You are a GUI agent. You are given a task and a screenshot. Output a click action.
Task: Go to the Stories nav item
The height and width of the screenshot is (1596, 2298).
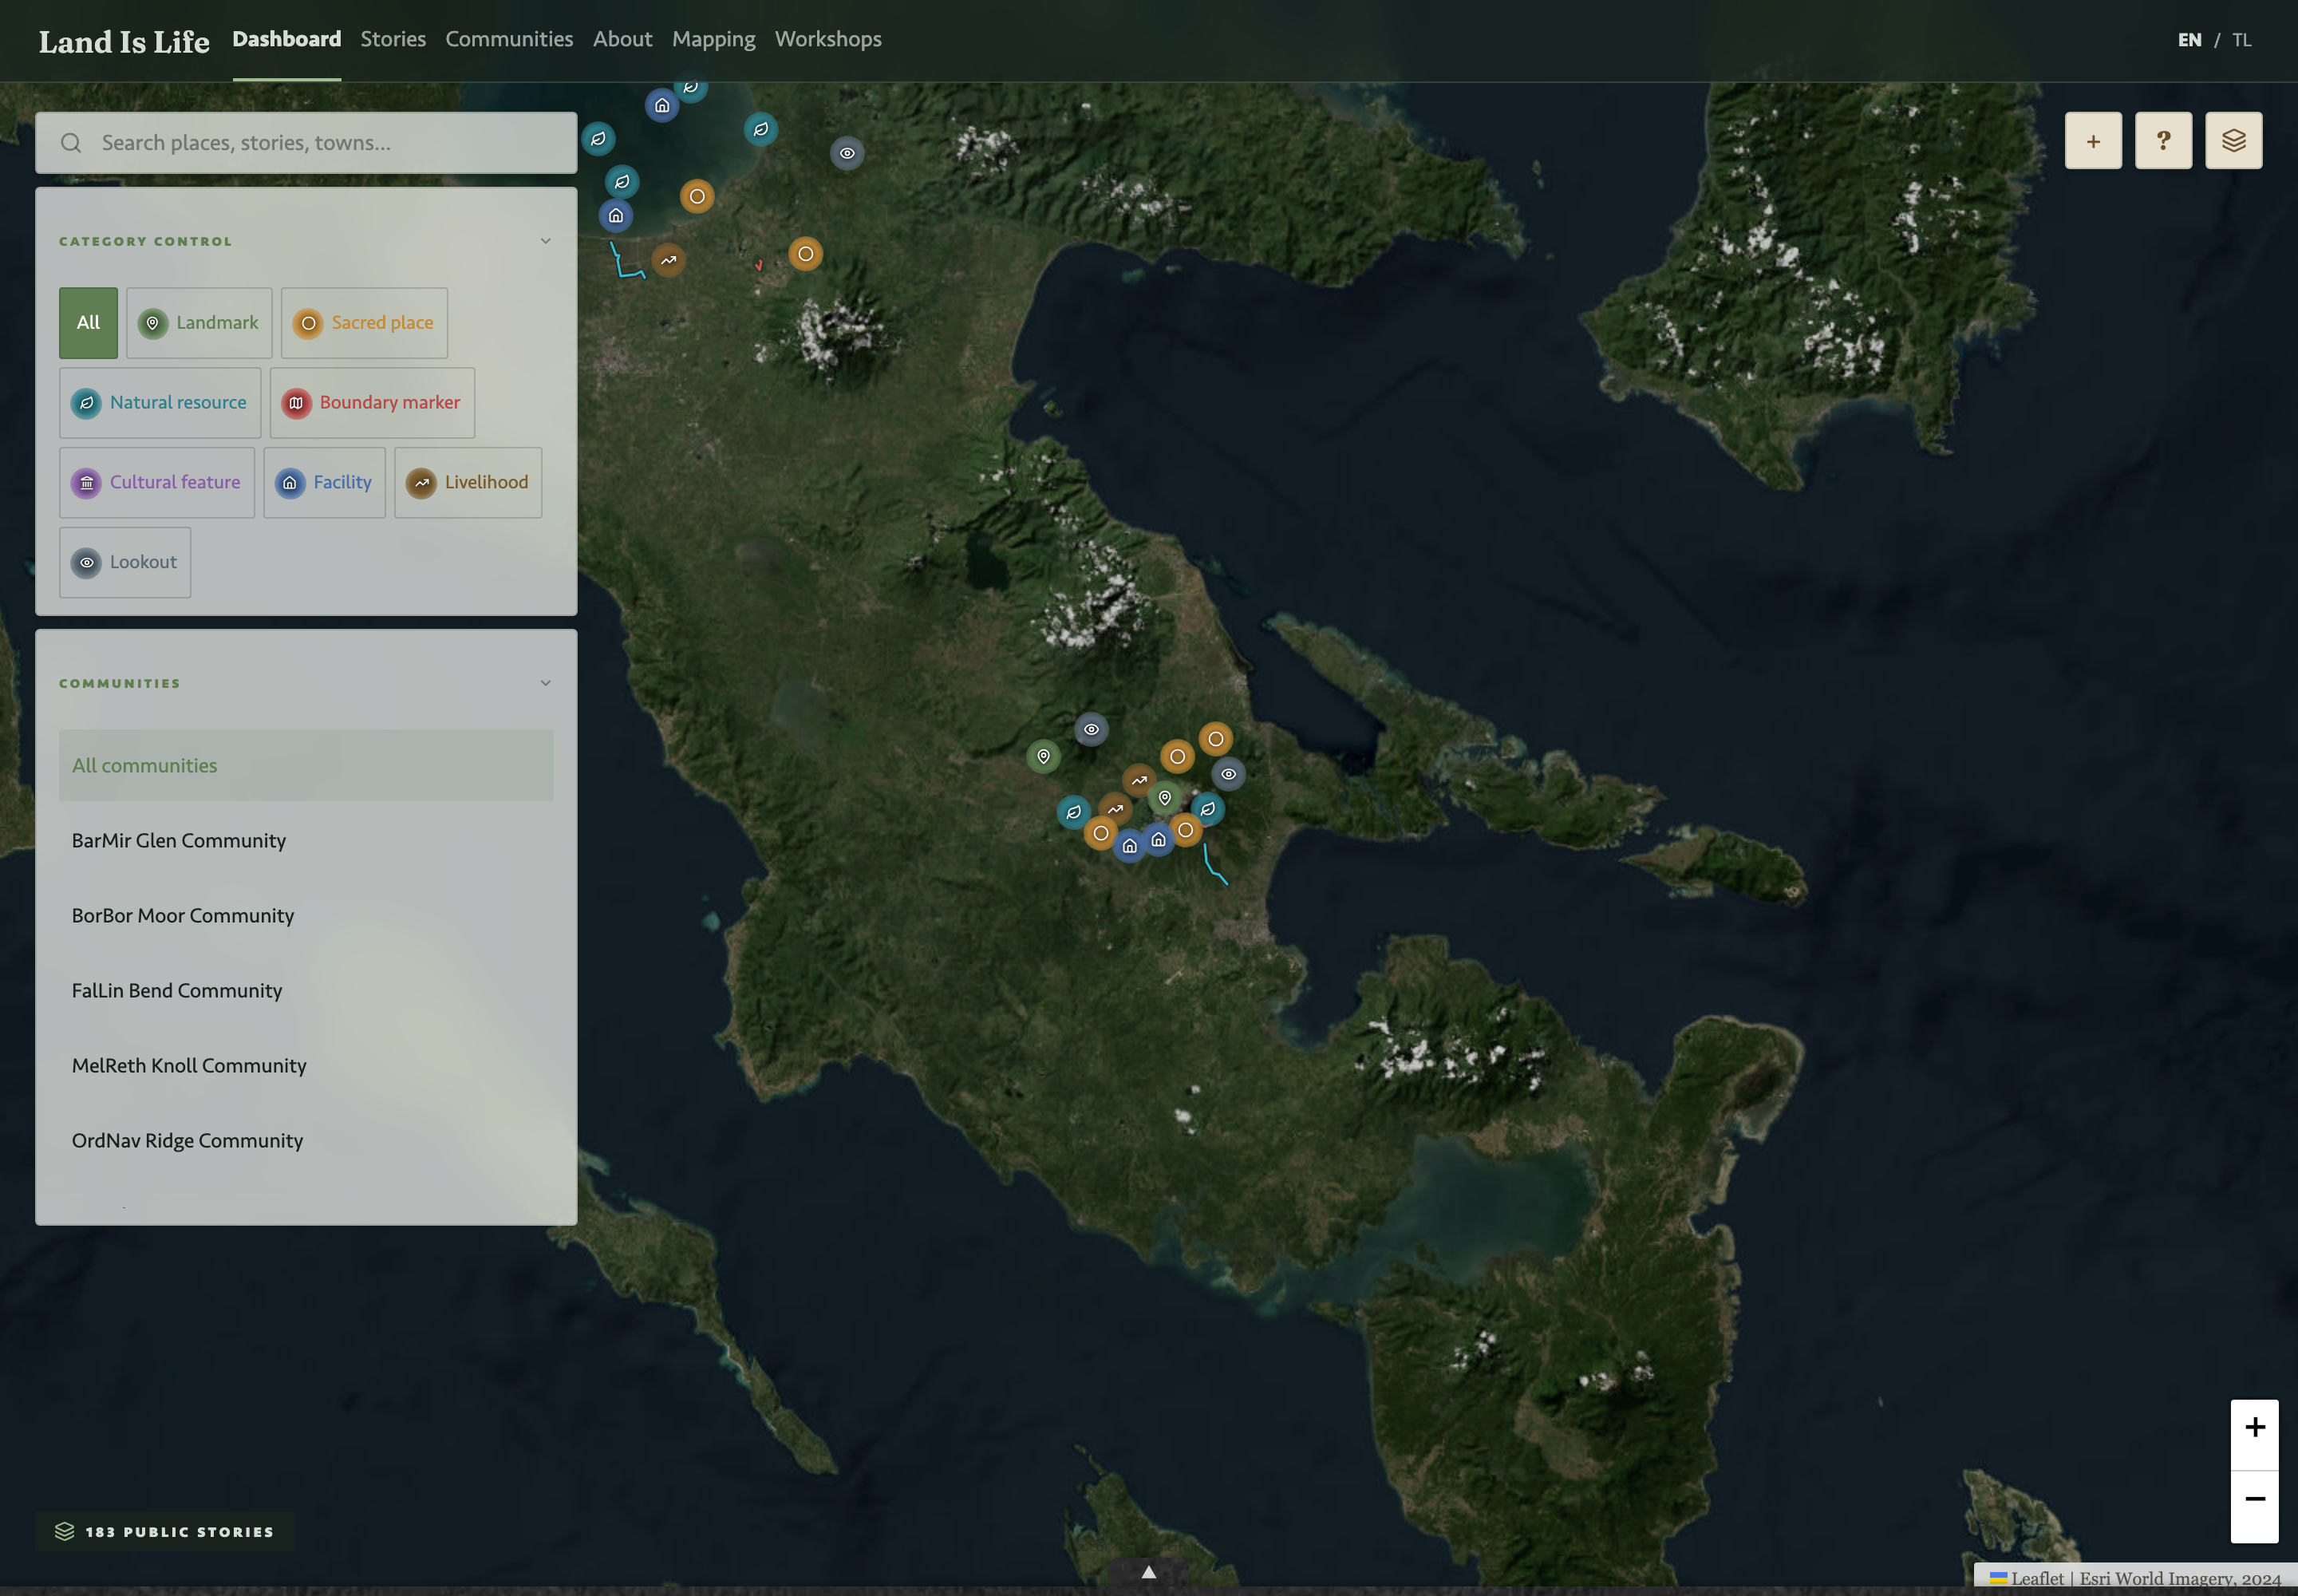click(393, 39)
